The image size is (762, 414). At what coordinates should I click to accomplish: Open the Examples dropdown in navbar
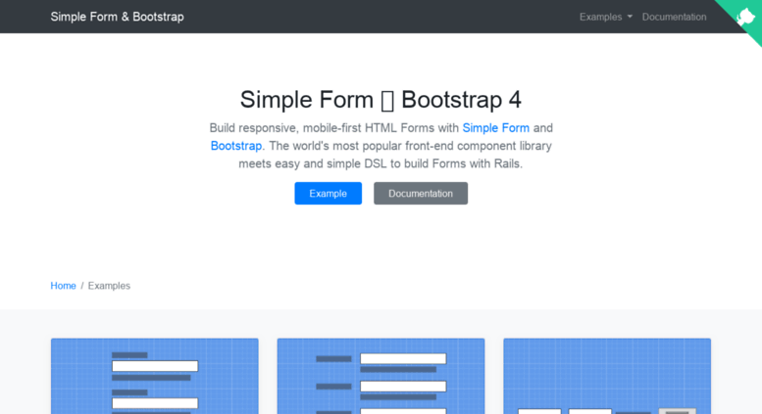tap(605, 17)
